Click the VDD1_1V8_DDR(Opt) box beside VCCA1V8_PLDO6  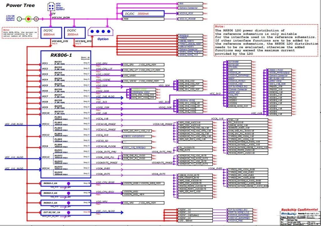click(x=137, y=147)
